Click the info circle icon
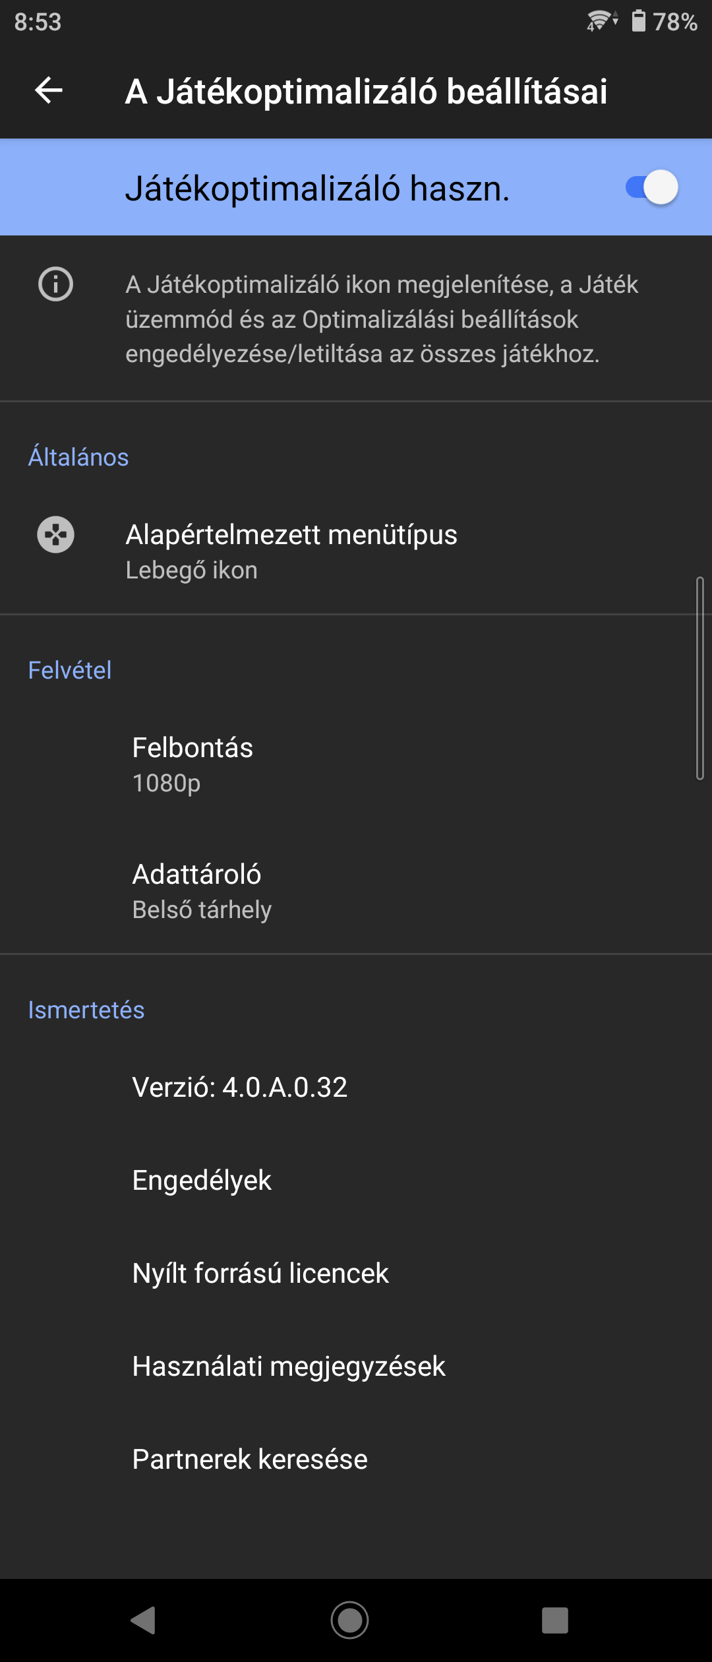Screen dimensions: 712x1662 tap(56, 284)
